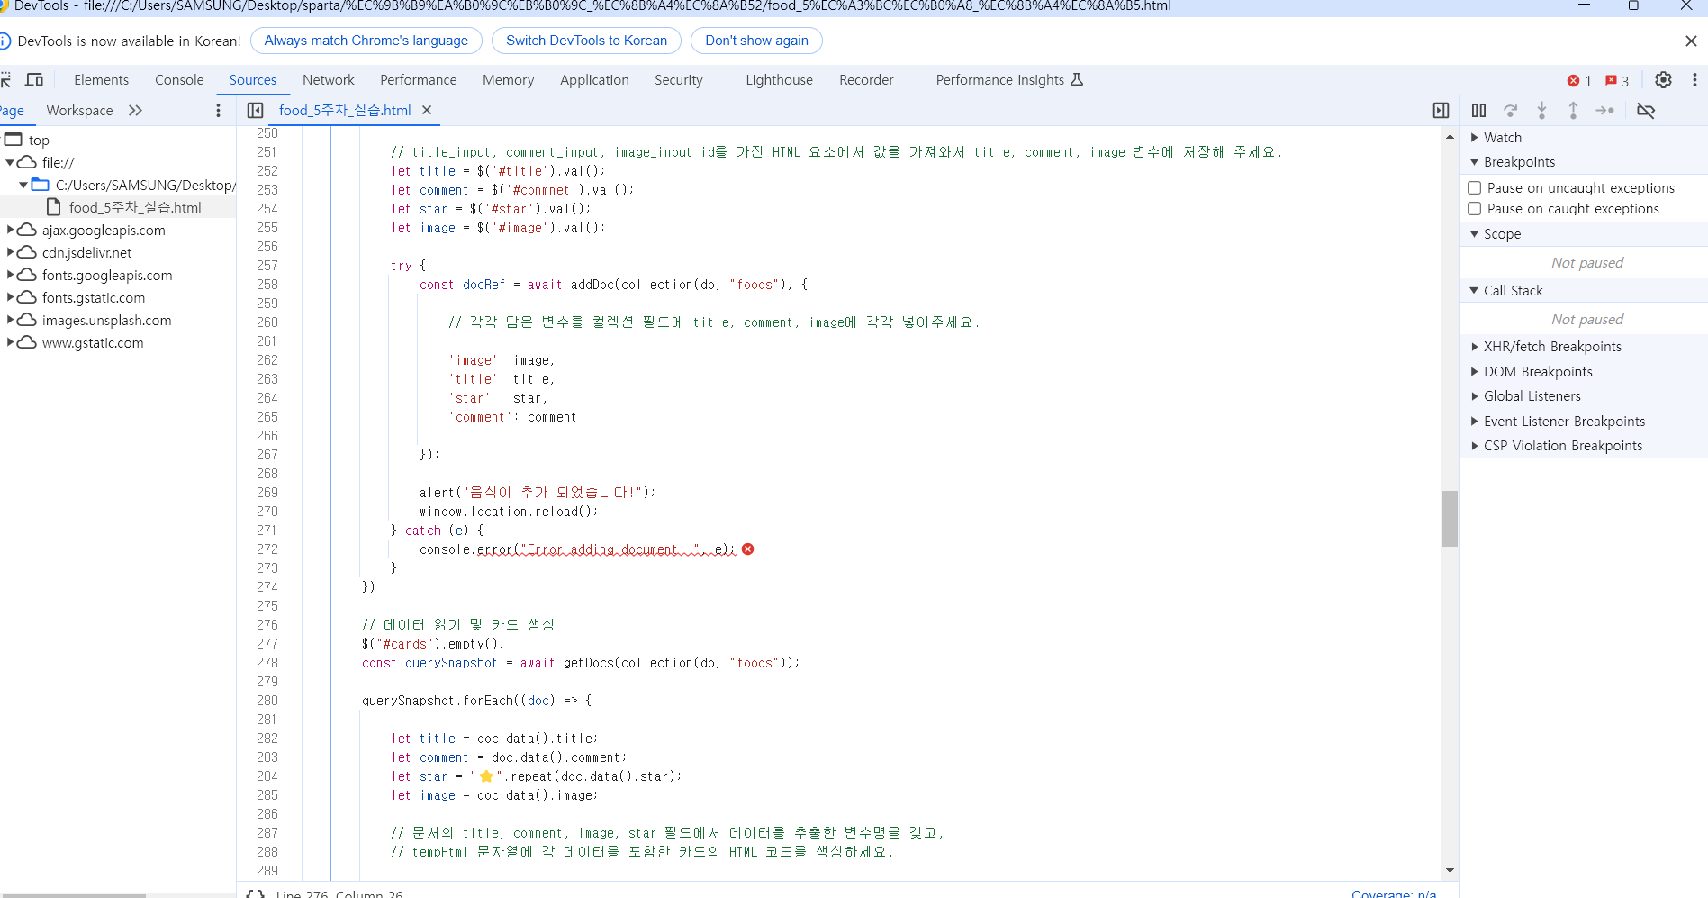1708x898 pixels.
Task: Toggle the device toolbar icon
Action: coord(34,80)
